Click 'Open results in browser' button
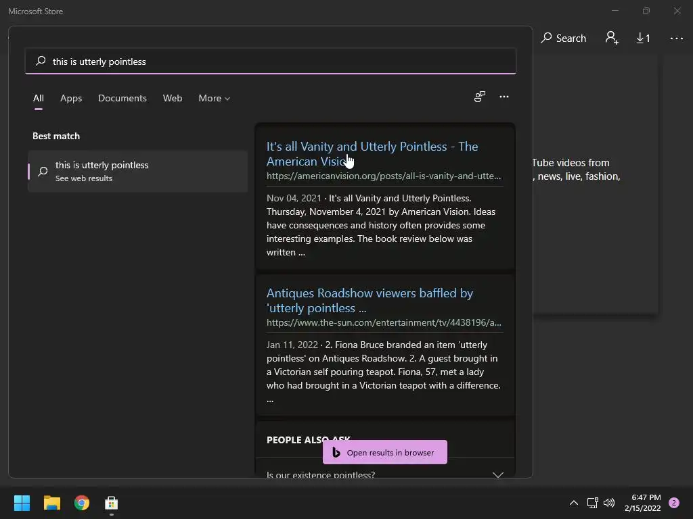 point(385,452)
